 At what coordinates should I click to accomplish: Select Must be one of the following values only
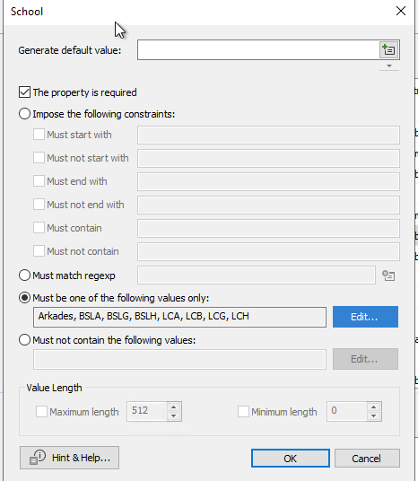(x=24, y=298)
